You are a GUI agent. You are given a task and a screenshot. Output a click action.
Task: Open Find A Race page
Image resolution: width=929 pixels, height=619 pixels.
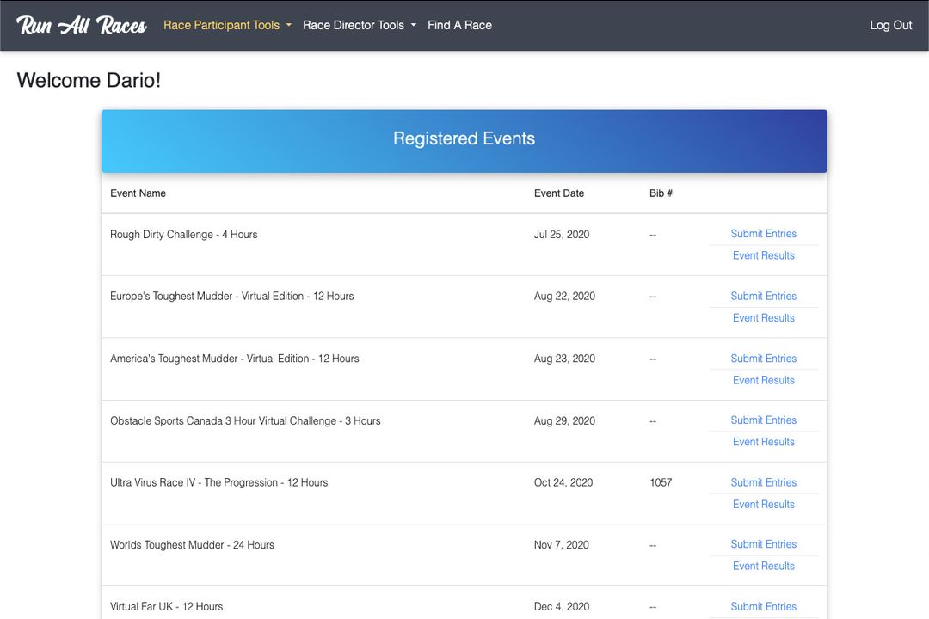(x=459, y=25)
